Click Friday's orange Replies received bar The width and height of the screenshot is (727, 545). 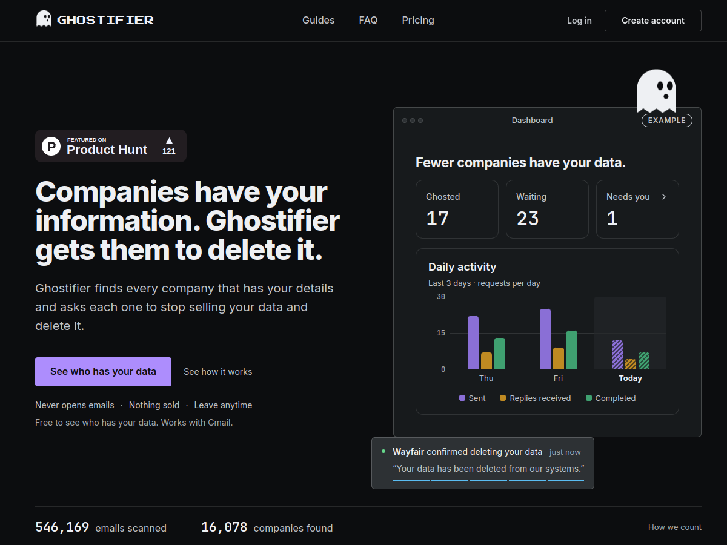click(559, 358)
